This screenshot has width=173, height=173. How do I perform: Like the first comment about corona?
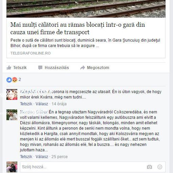click(26, 104)
